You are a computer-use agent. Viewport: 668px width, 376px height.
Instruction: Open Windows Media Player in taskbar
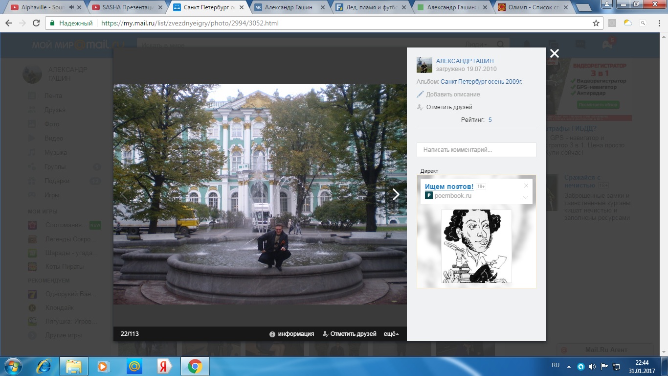(x=103, y=366)
